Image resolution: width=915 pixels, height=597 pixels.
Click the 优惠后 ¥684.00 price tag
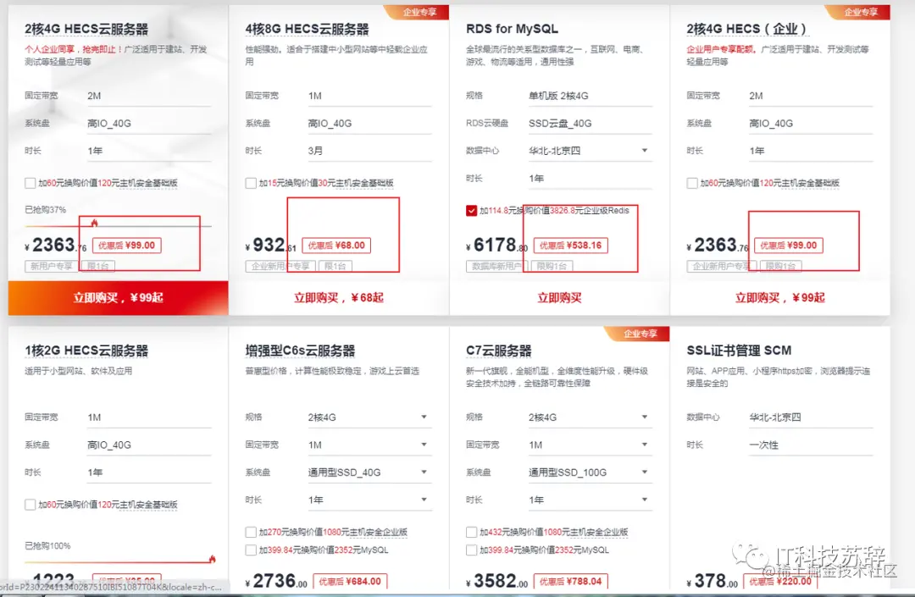point(350,581)
